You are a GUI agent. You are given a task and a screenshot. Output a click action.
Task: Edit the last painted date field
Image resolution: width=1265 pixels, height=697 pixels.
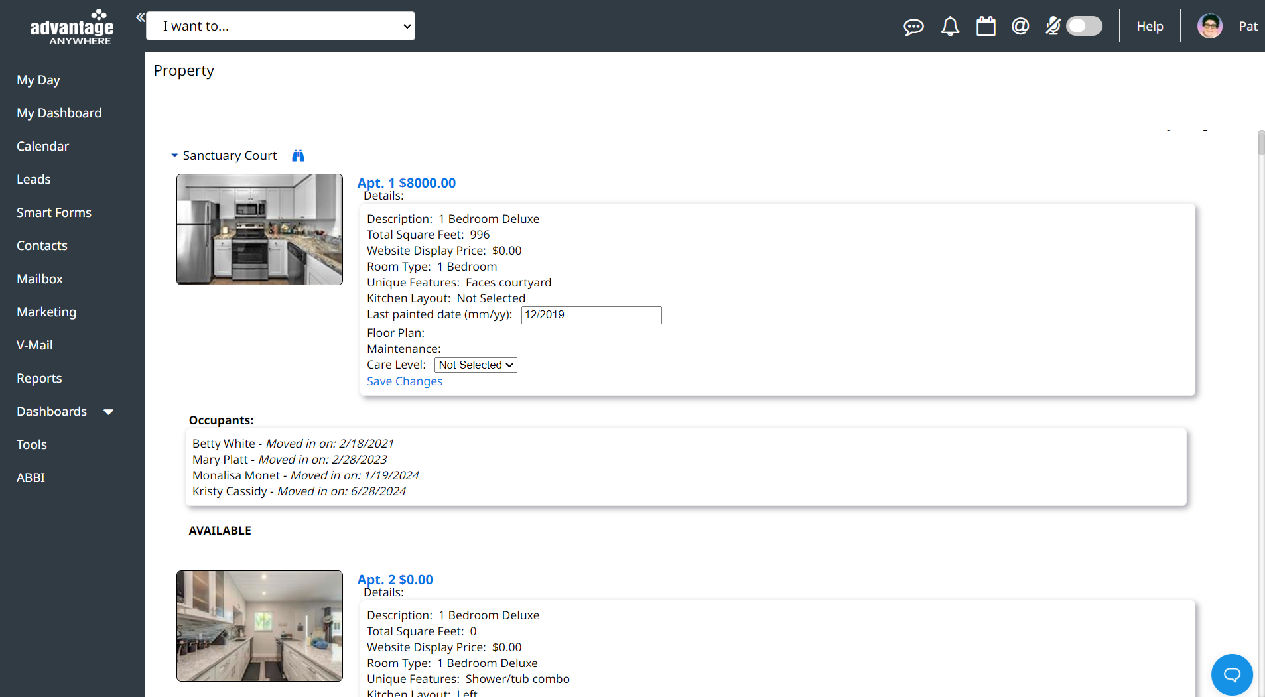tap(590, 315)
